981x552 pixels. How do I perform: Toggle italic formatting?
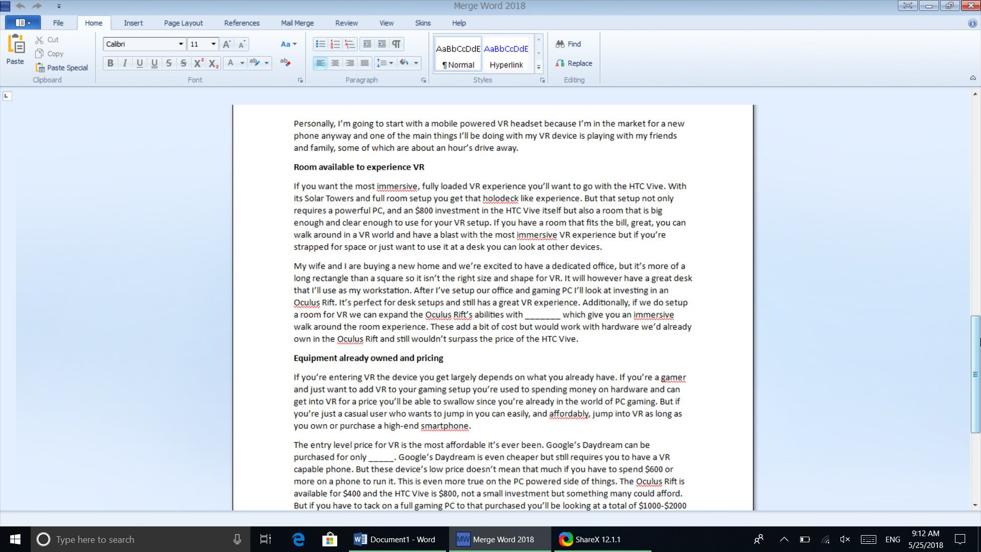(125, 63)
